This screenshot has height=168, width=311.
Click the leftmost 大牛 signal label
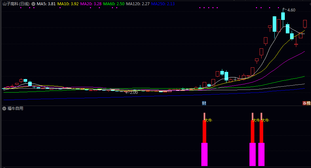click(x=208, y=120)
